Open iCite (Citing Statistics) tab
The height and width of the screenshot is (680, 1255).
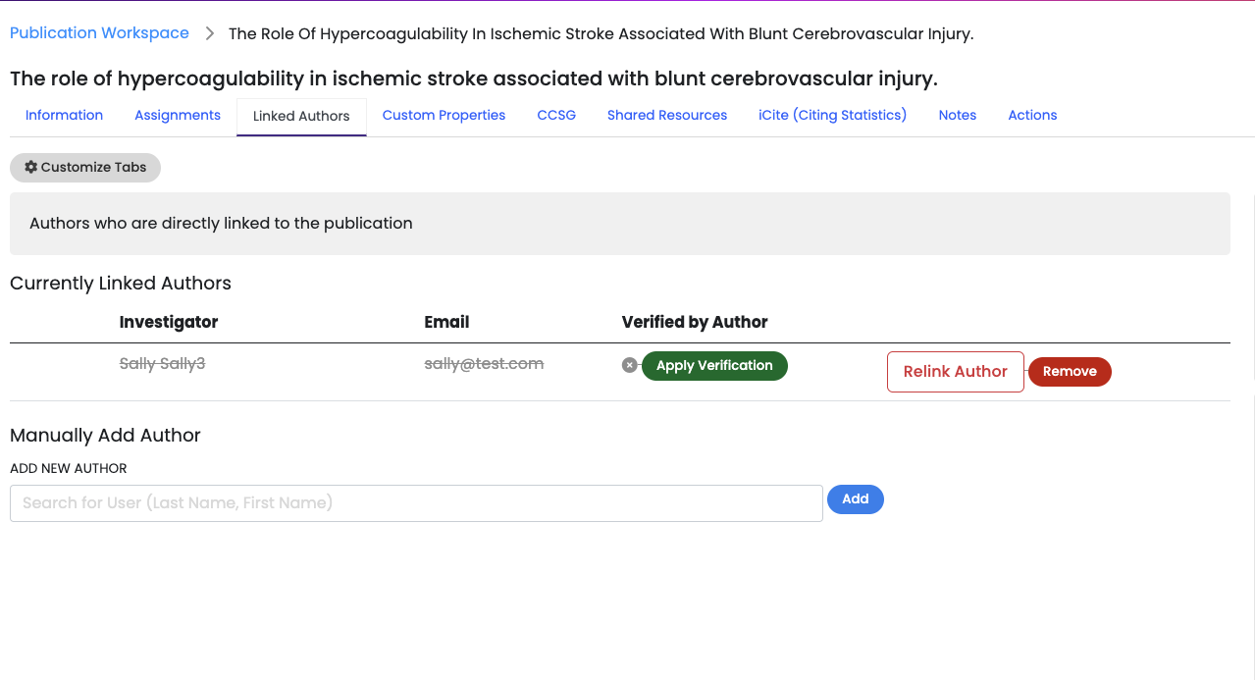[832, 116]
